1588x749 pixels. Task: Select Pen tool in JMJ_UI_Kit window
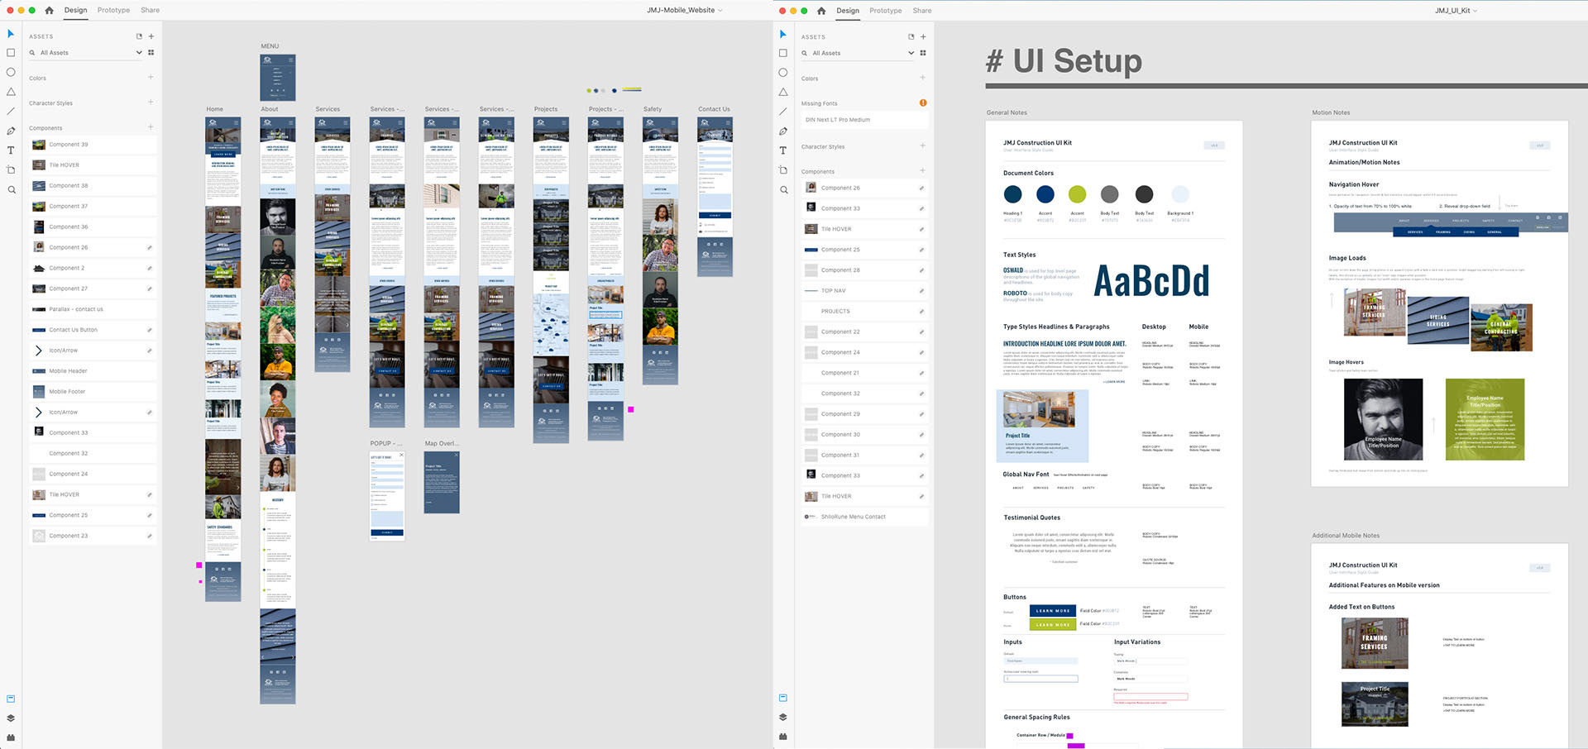(783, 131)
